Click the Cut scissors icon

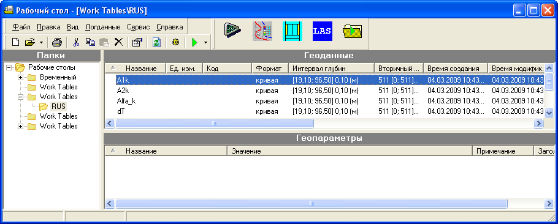(x=76, y=42)
